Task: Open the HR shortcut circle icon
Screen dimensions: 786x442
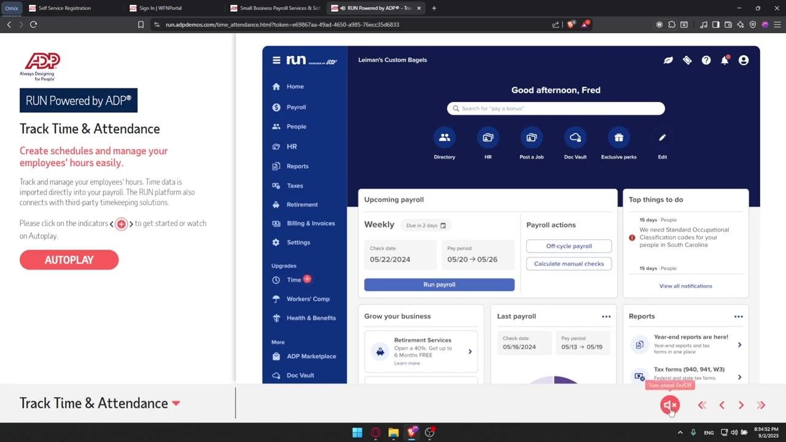Action: (488, 138)
